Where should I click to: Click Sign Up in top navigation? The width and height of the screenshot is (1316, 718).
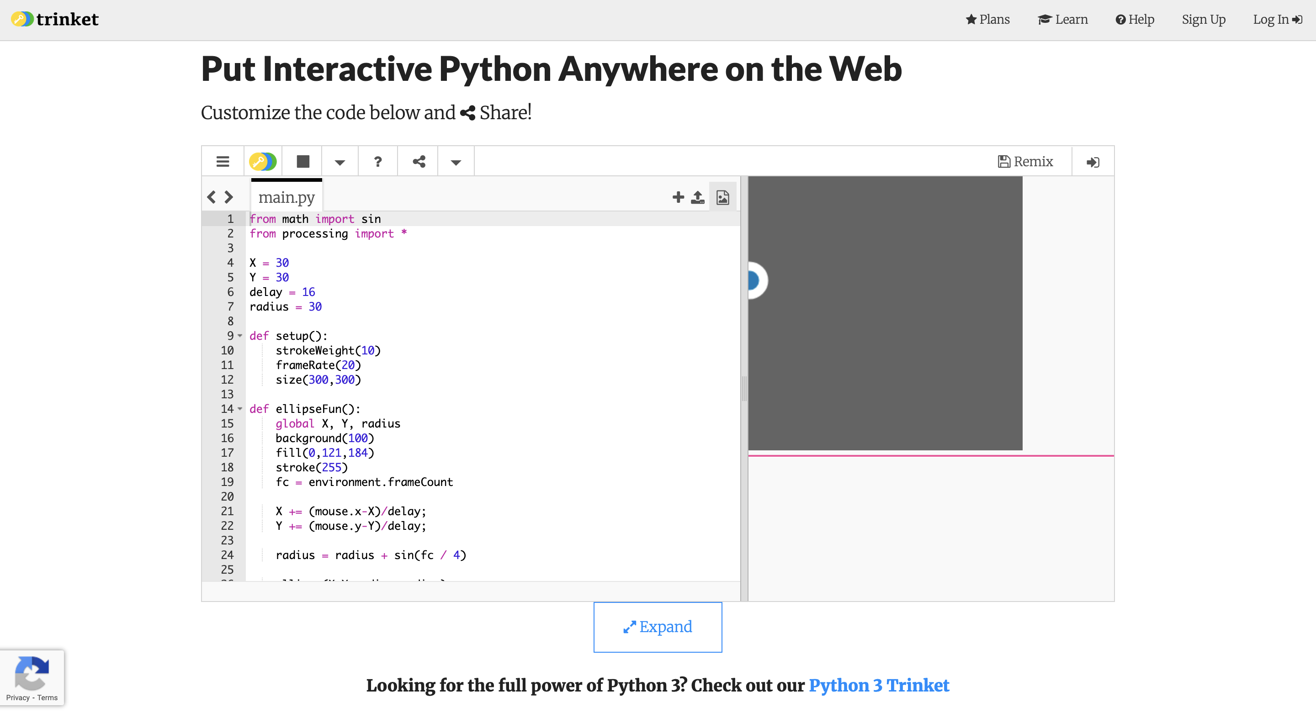point(1204,19)
